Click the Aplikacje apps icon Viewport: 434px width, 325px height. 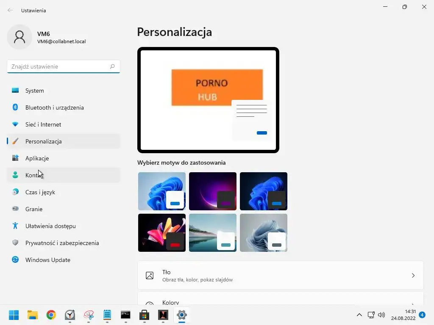(x=15, y=158)
